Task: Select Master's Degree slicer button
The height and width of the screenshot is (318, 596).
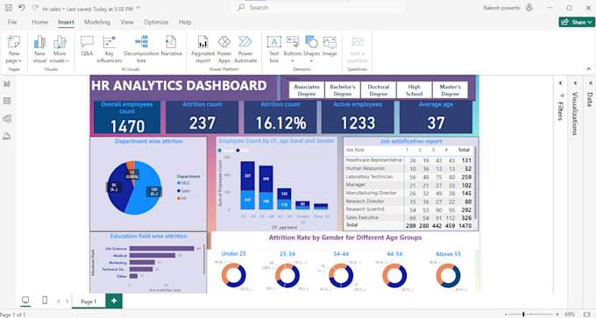Action: click(450, 90)
